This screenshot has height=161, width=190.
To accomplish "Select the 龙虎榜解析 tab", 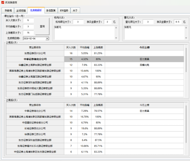I will click(36, 10).
